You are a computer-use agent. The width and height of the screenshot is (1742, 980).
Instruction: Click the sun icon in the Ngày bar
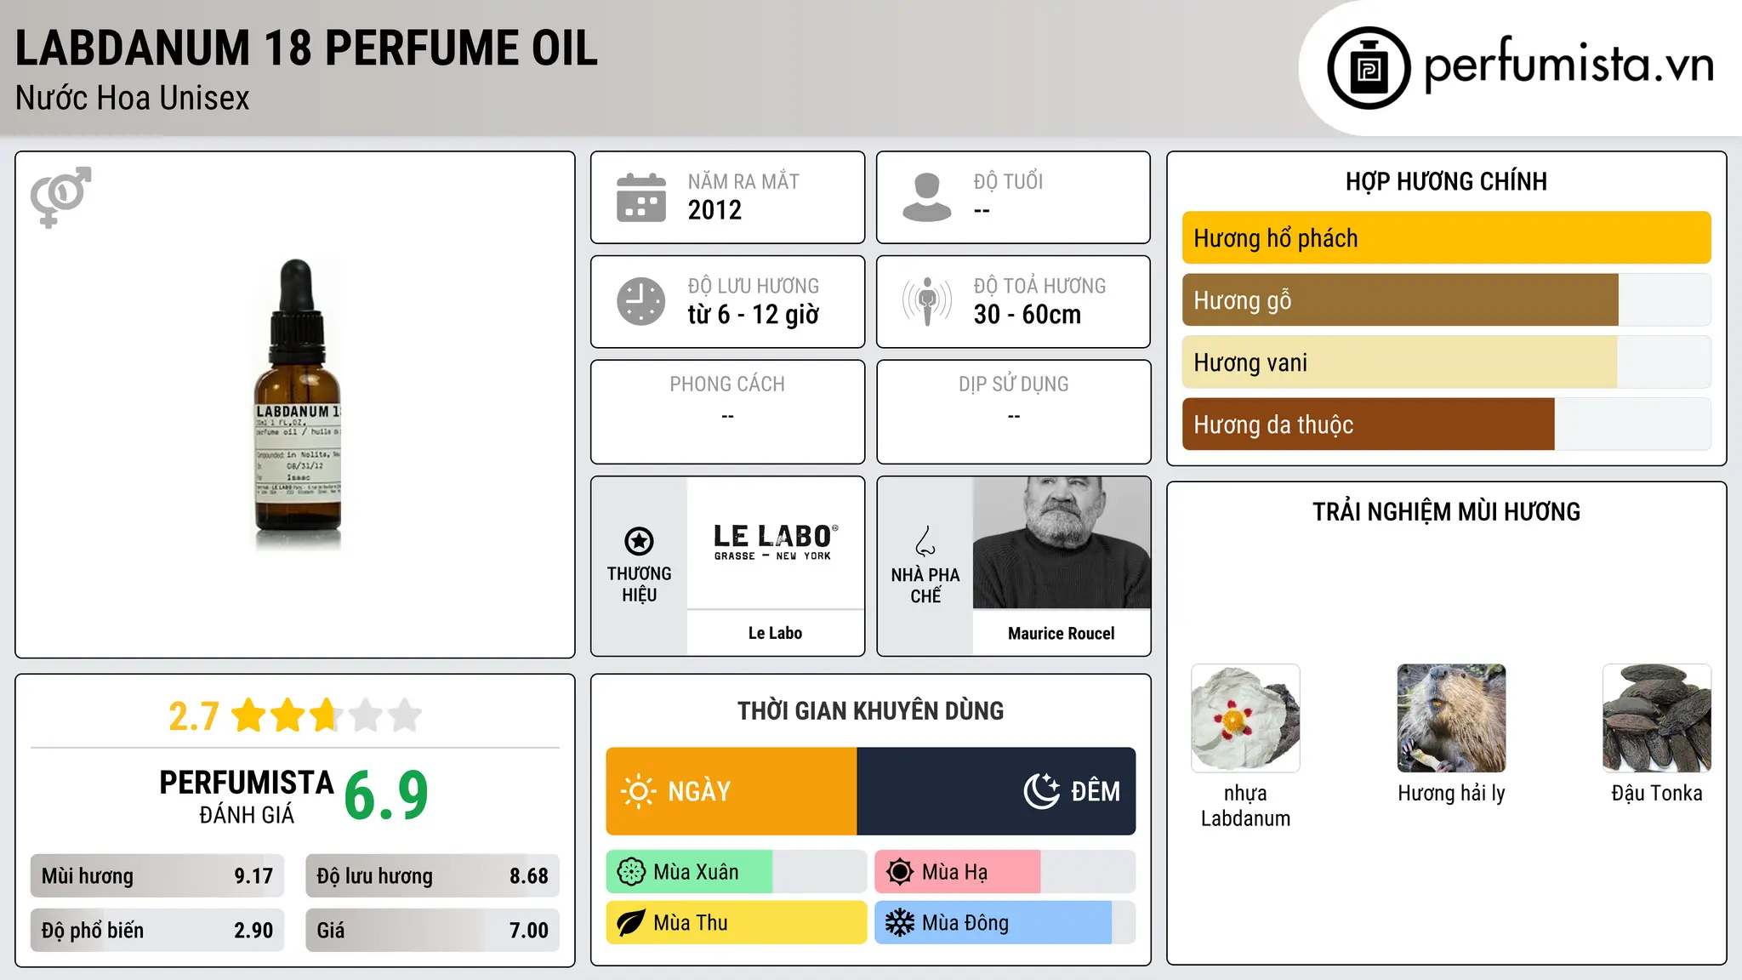coord(639,791)
